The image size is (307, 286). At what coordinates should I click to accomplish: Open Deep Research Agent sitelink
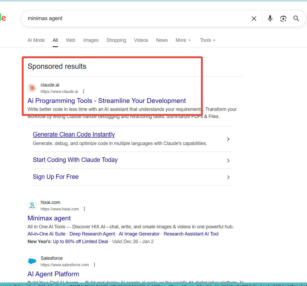92,234
